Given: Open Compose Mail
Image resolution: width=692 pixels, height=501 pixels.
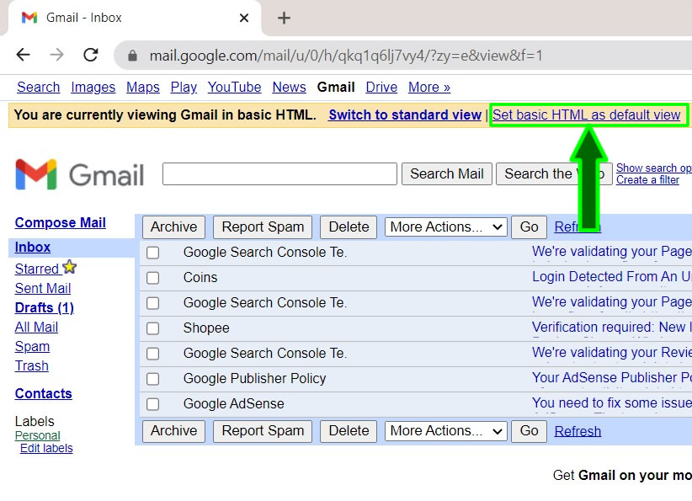Looking at the screenshot, I should pyautogui.click(x=61, y=223).
